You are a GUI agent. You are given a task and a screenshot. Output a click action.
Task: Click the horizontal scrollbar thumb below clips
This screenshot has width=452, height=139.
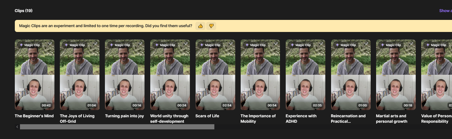pos(117,127)
